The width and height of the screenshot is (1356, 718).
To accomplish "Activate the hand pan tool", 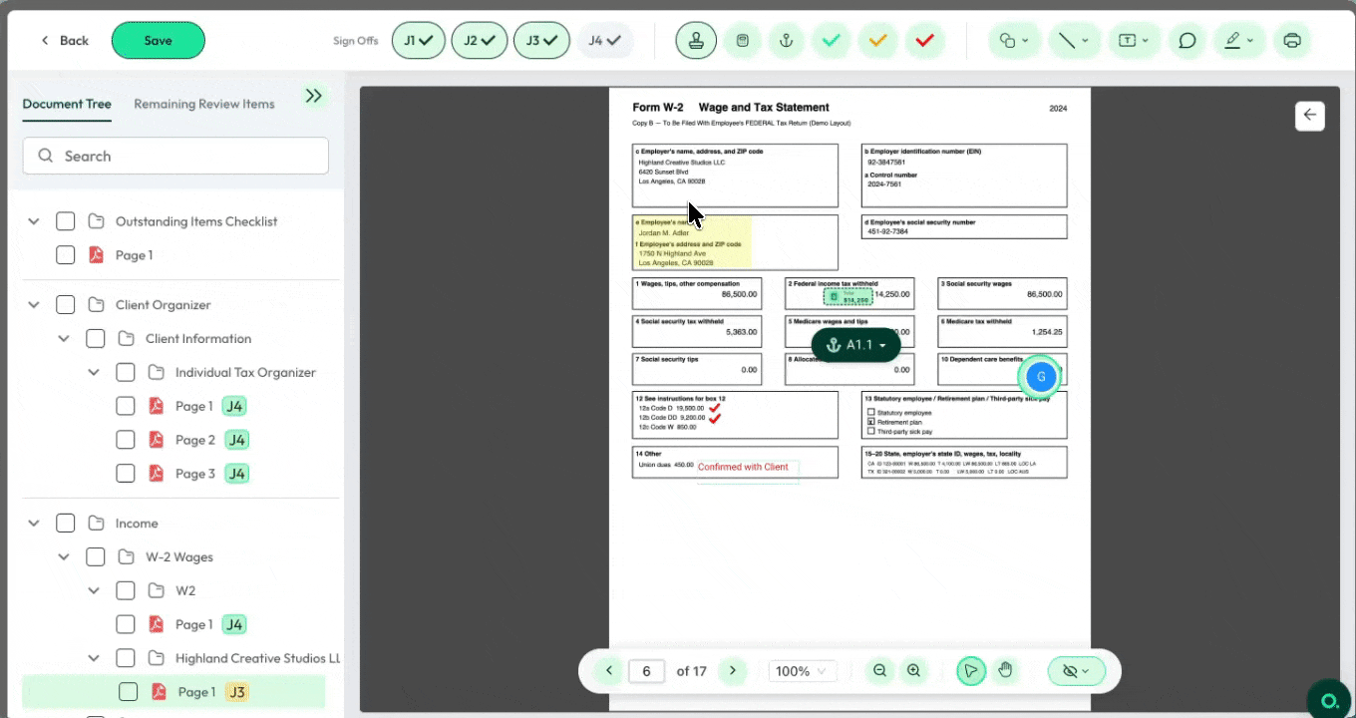I will (x=1005, y=671).
